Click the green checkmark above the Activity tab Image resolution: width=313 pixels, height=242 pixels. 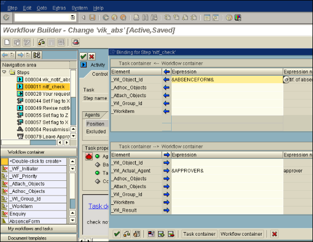click(x=83, y=56)
